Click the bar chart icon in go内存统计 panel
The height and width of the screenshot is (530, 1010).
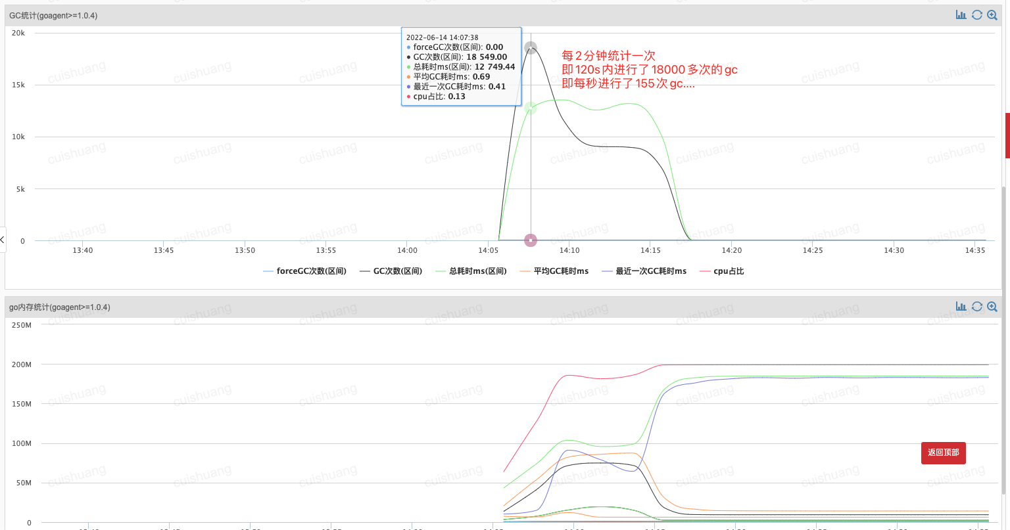[961, 307]
